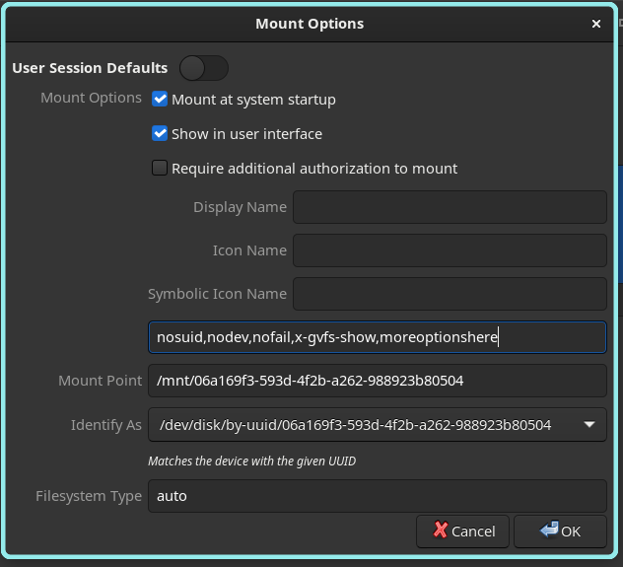
Task: Toggle the User Session Defaults switch
Action: tap(204, 68)
